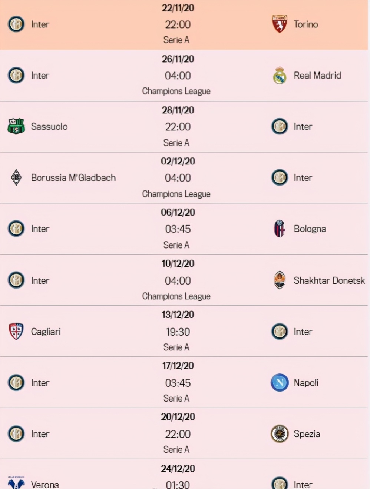Open the 22/11/20 match date
This screenshot has width=370, height=489.
[178, 8]
